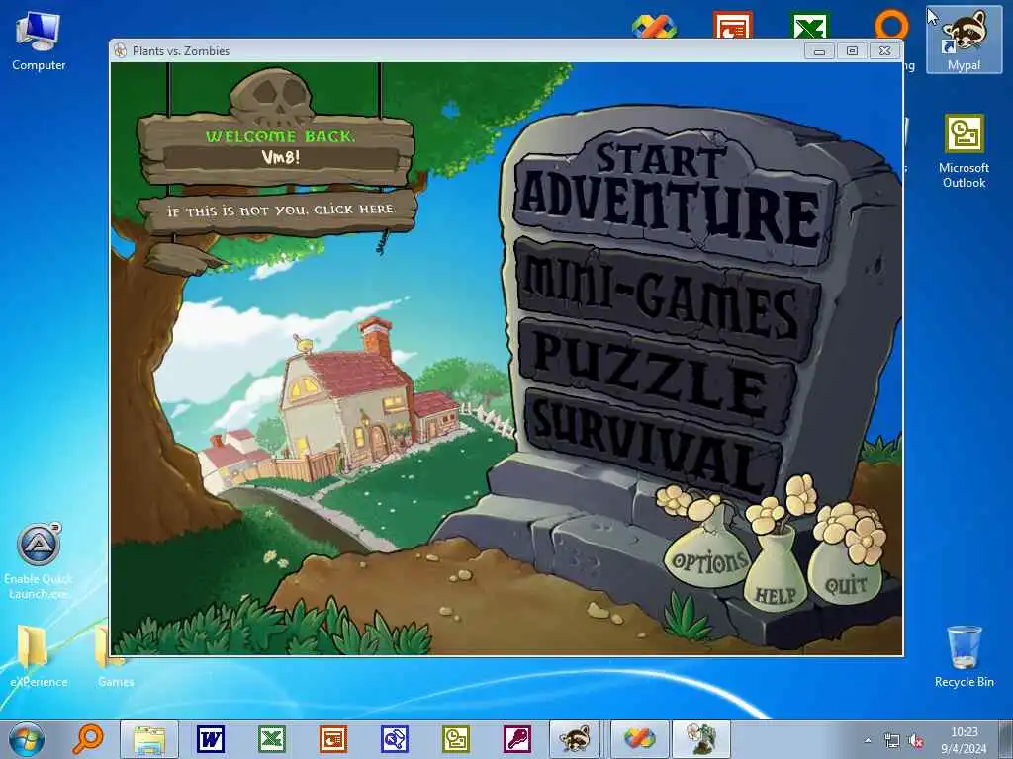Launch PowerPoint from the taskbar
The height and width of the screenshot is (759, 1013).
(333, 739)
